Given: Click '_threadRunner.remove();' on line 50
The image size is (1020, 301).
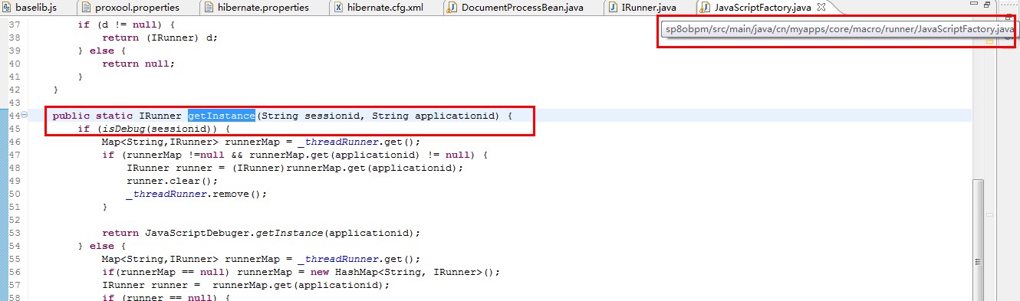Looking at the screenshot, I should click(x=197, y=194).
